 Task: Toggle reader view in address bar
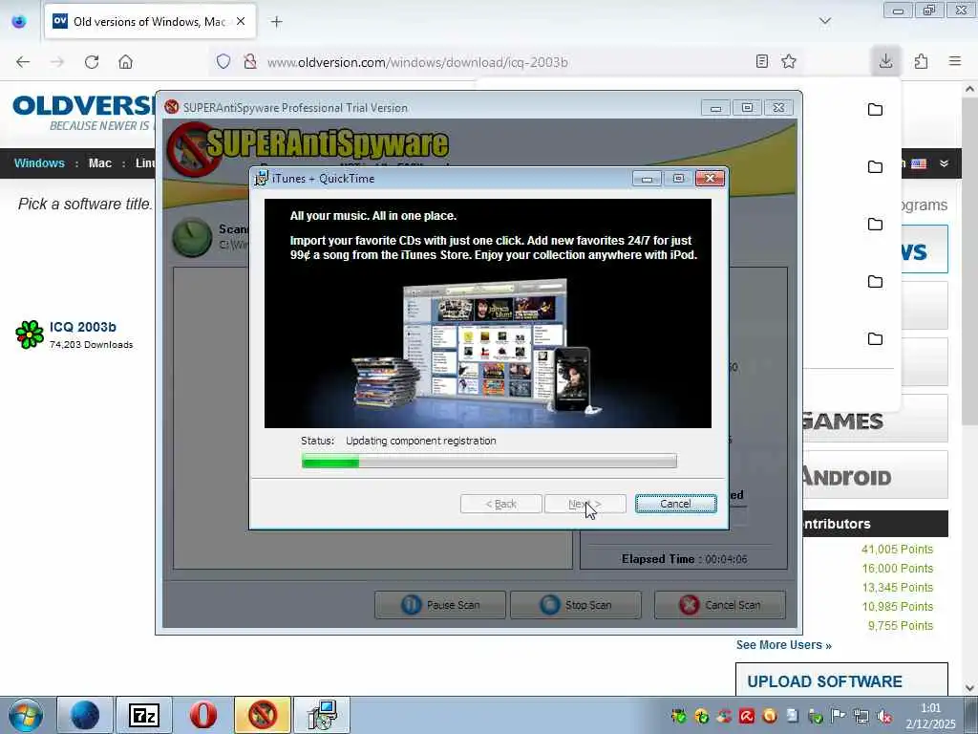coord(761,61)
